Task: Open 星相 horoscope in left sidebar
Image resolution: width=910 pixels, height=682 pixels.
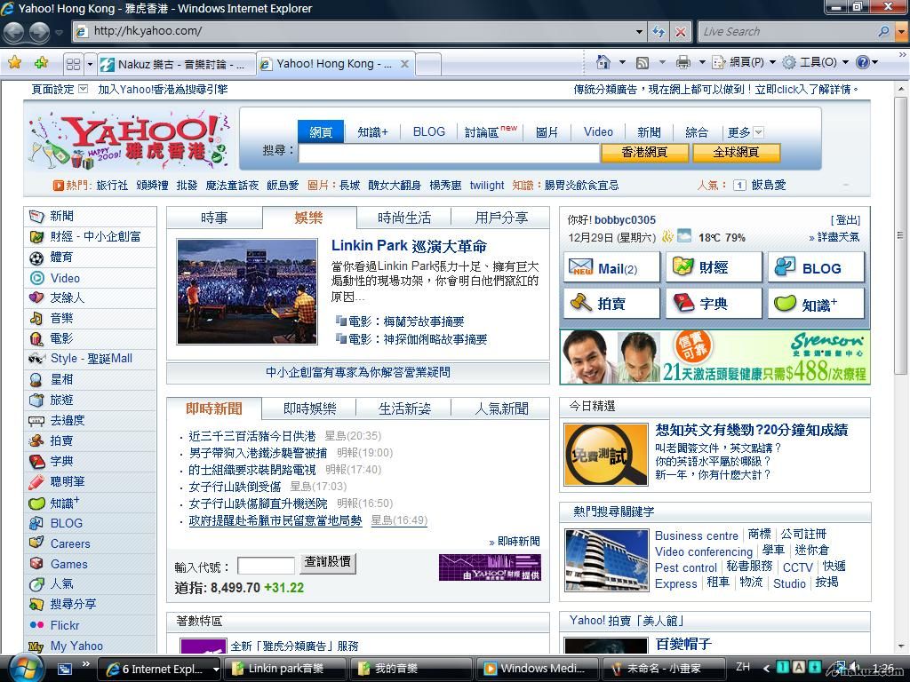Action: [x=61, y=379]
